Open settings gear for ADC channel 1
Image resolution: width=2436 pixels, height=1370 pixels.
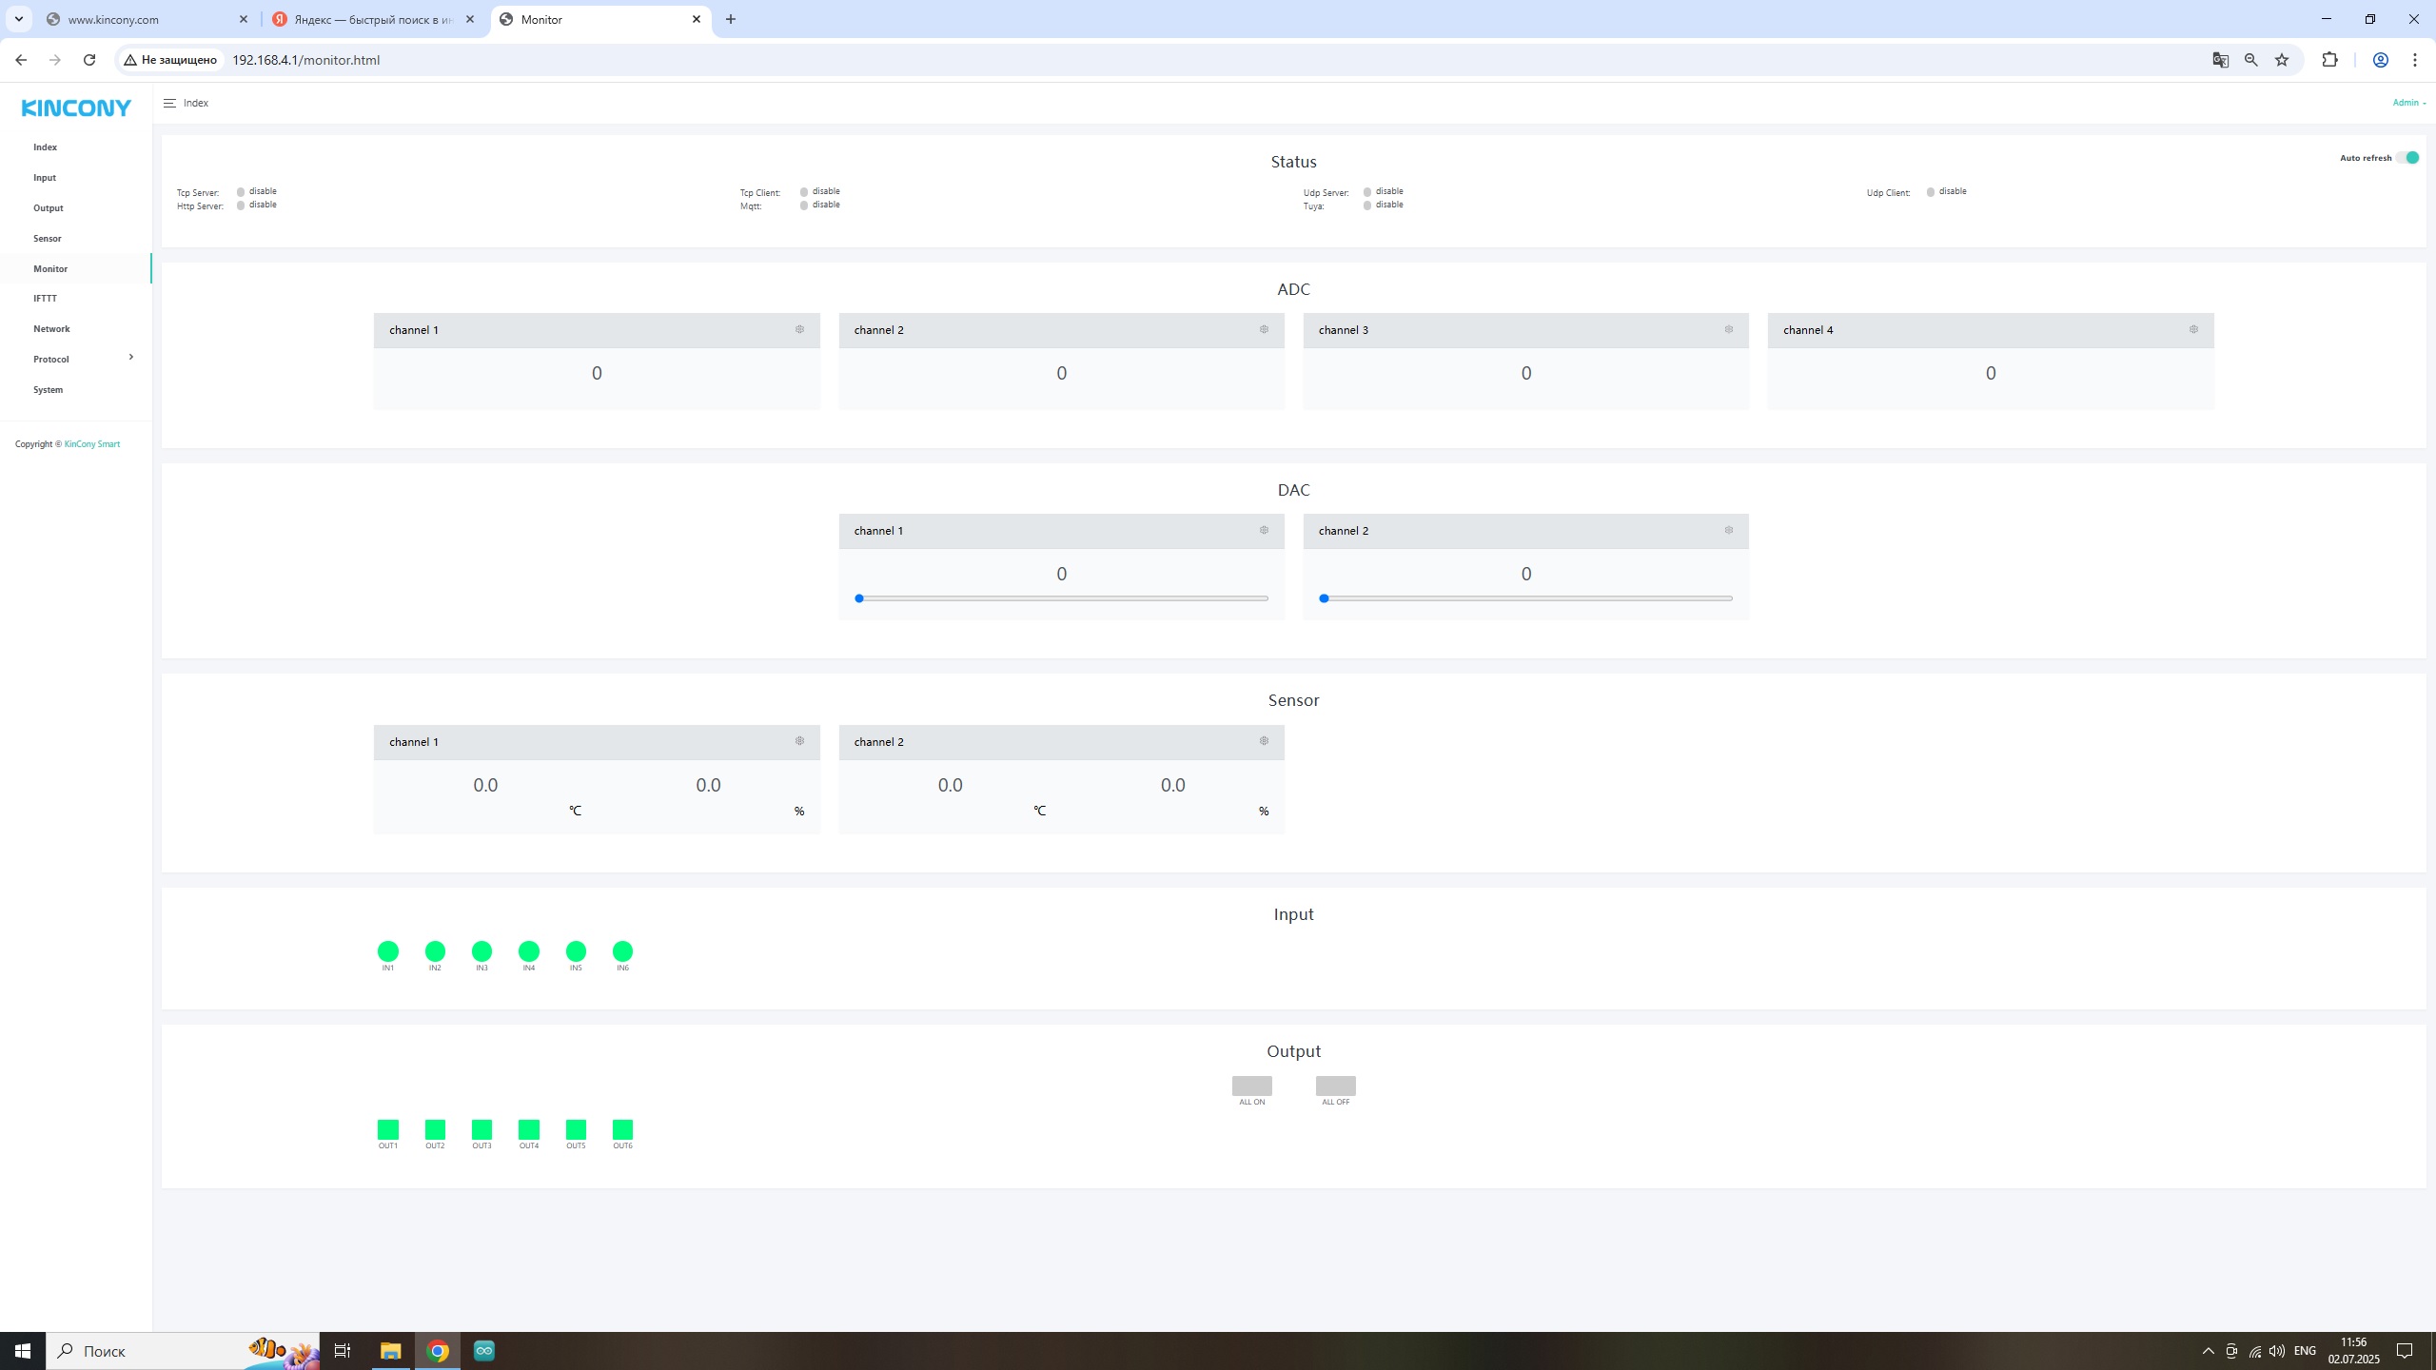[x=799, y=329]
